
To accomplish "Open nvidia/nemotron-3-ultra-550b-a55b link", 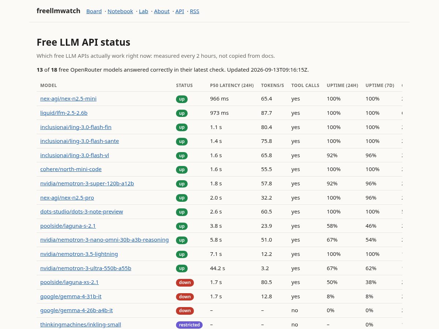I will 86,268.
